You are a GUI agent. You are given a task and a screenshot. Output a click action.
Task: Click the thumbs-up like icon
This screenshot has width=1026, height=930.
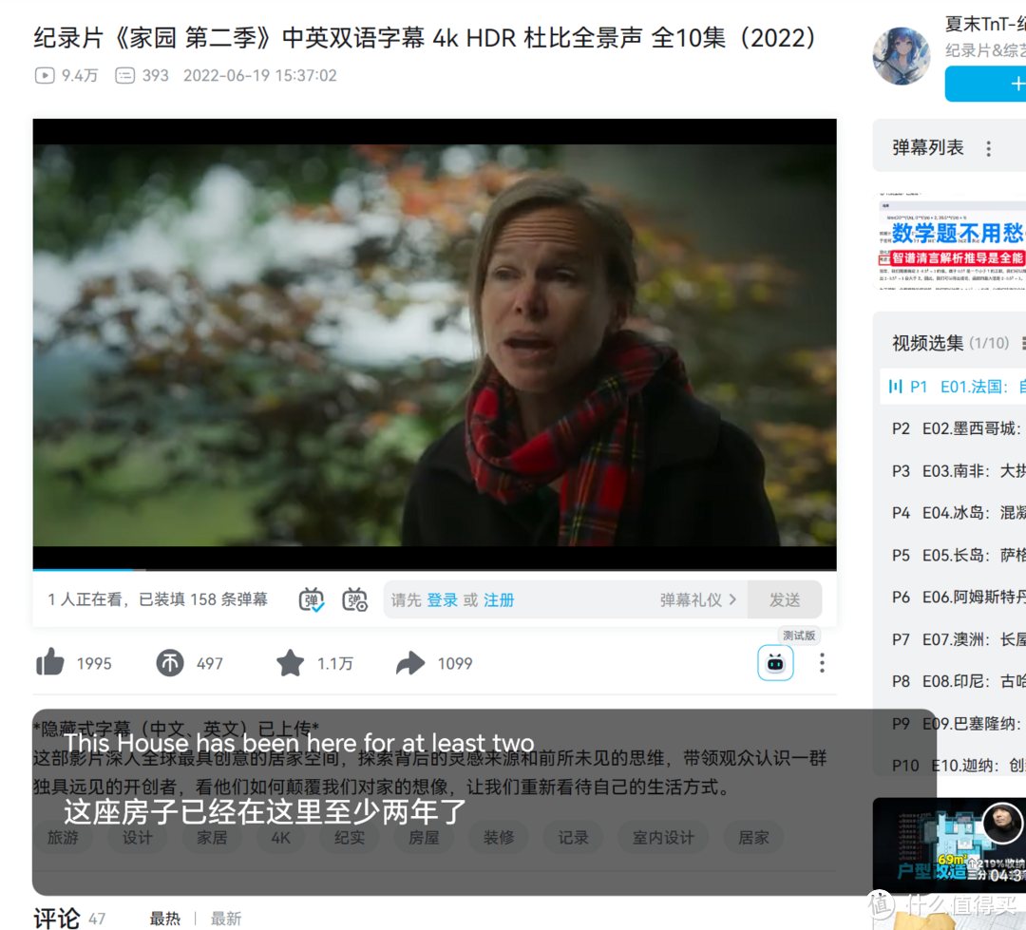[x=50, y=663]
